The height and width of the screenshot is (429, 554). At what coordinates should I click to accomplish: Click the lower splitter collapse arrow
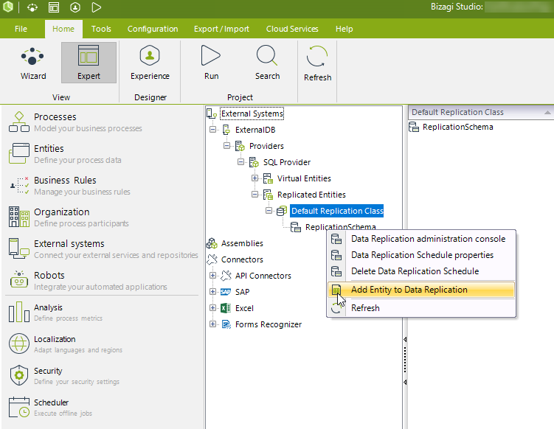(405, 383)
